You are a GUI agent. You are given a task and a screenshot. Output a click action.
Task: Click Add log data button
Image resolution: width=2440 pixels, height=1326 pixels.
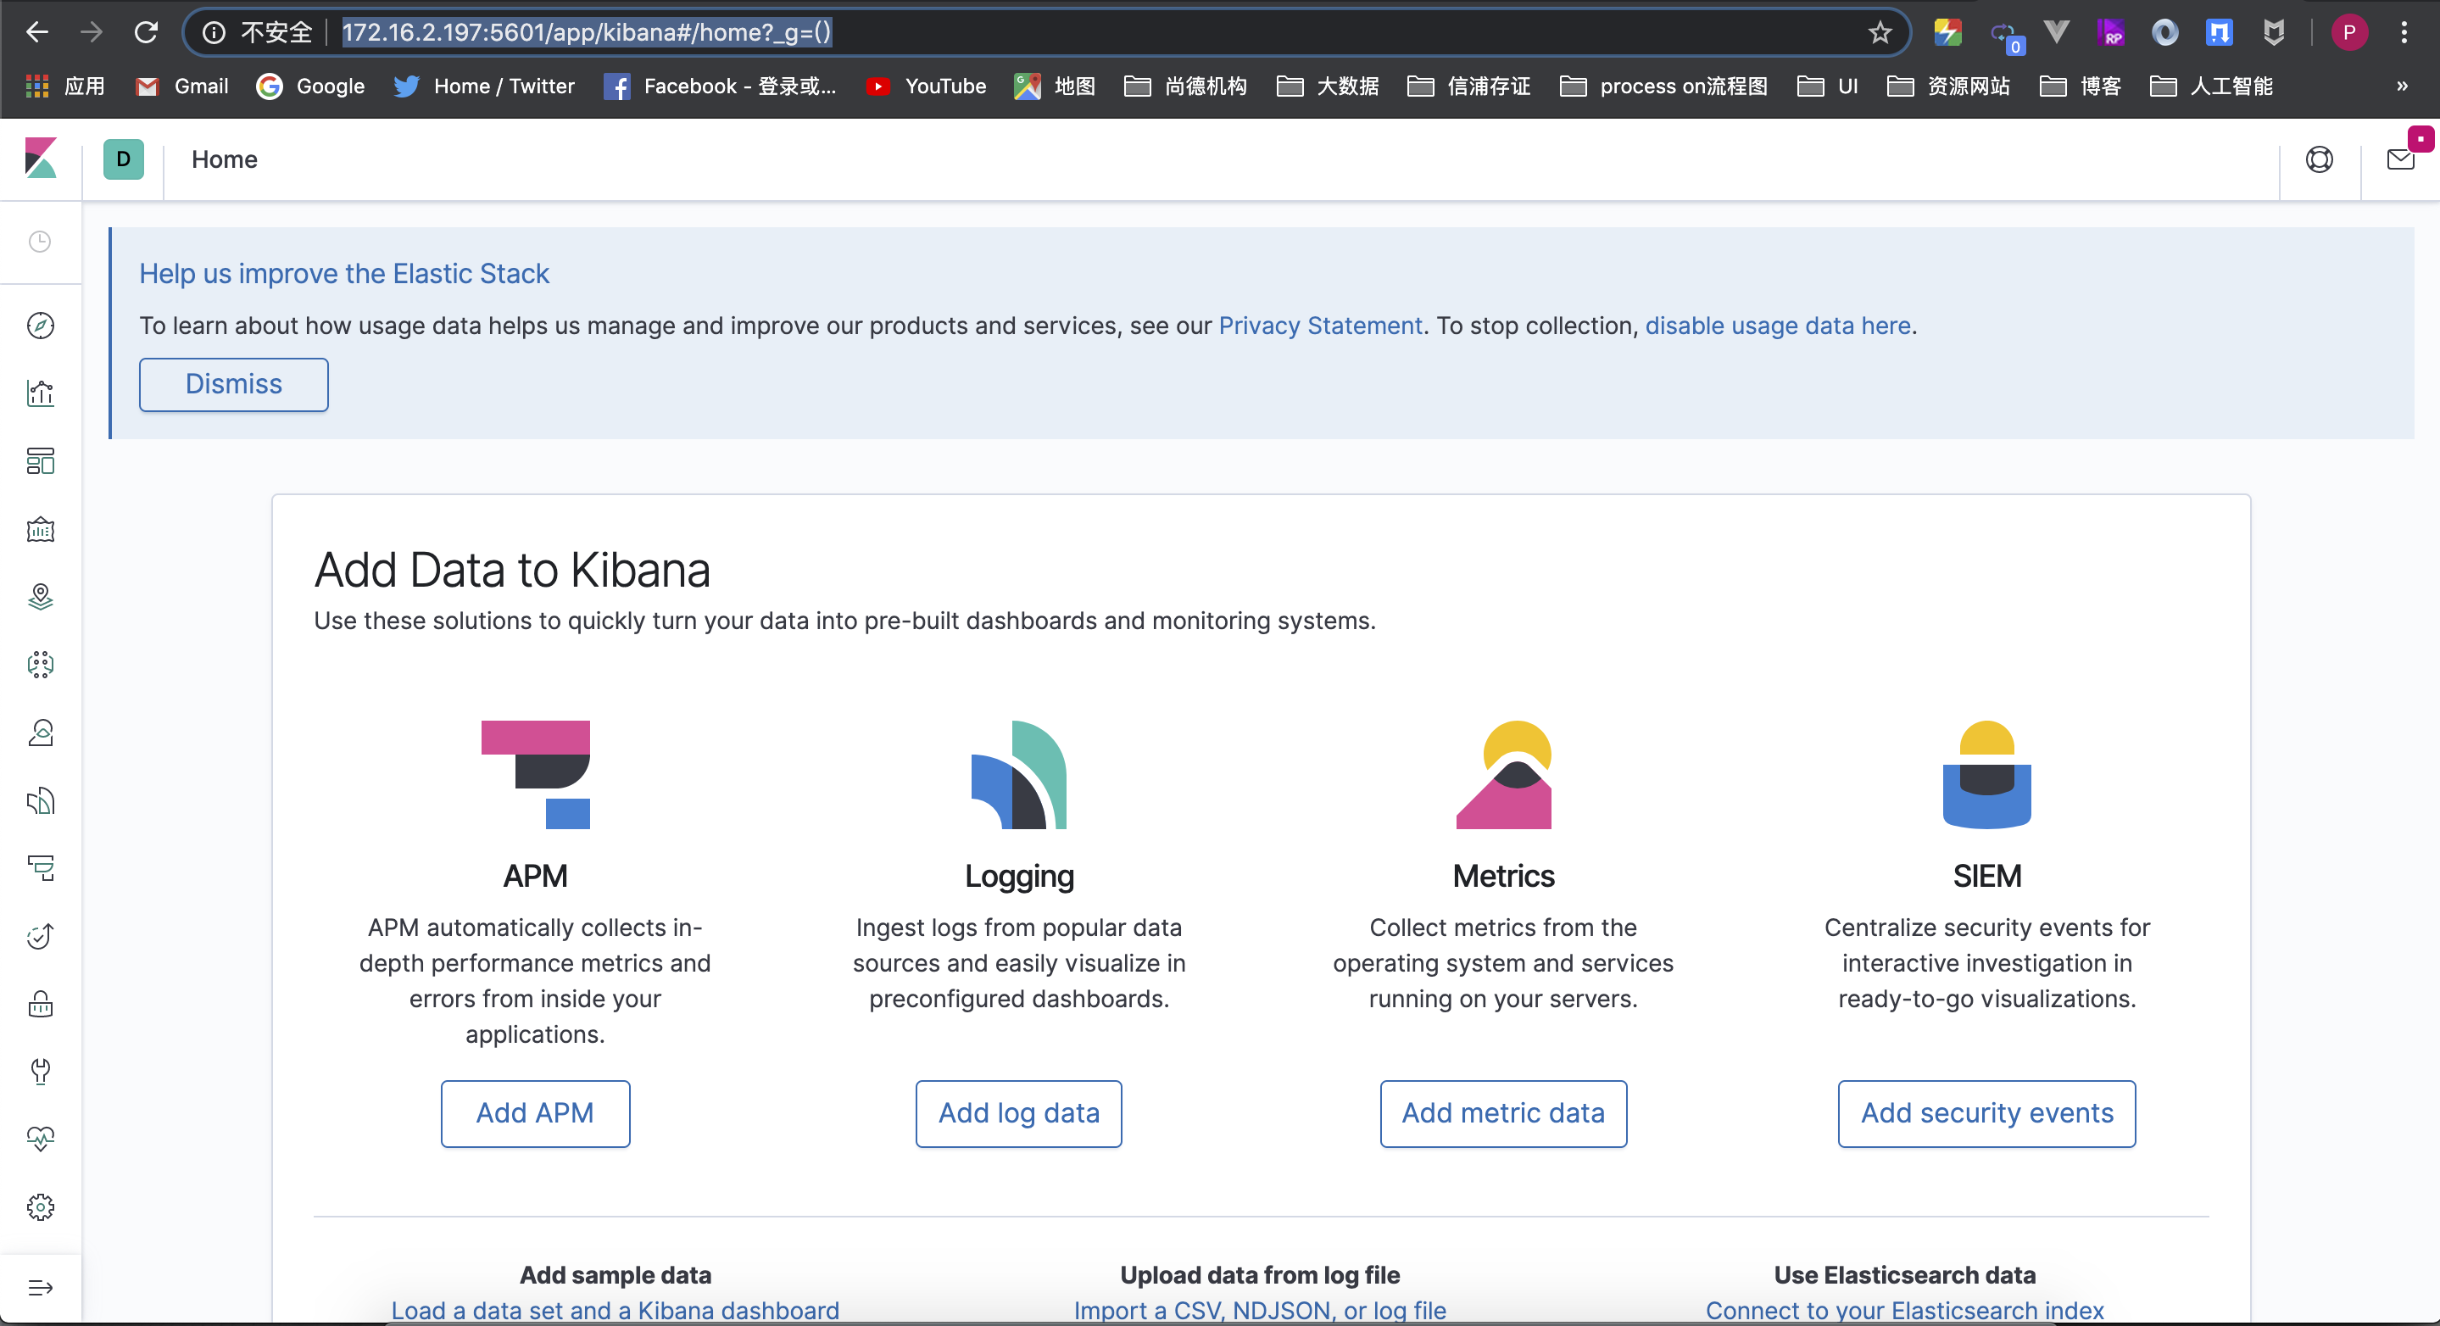pos(1018,1113)
